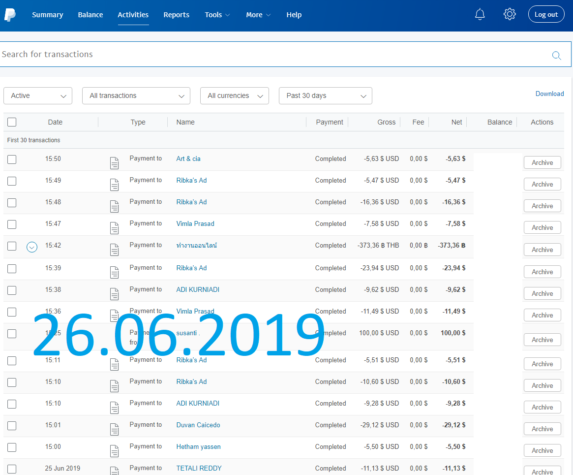Archive the Hetham yassen transaction
Image resolution: width=573 pixels, height=475 pixels.
pos(543,450)
